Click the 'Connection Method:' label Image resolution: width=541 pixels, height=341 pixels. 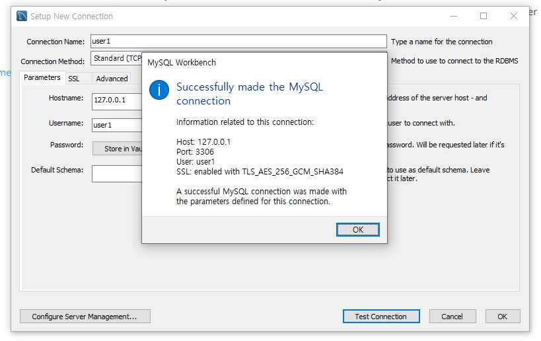tap(52, 61)
